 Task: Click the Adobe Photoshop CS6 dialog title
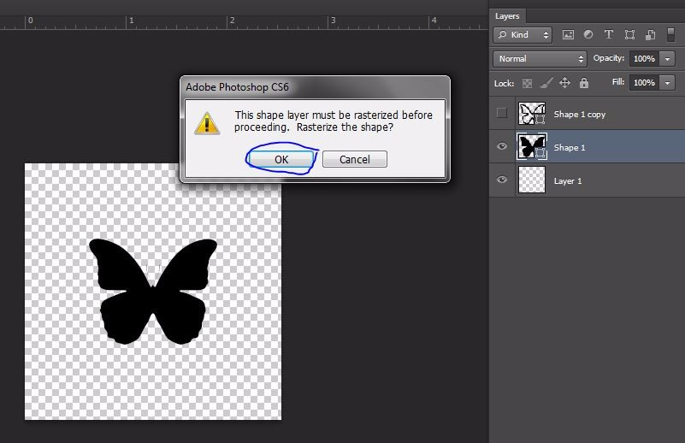point(237,87)
